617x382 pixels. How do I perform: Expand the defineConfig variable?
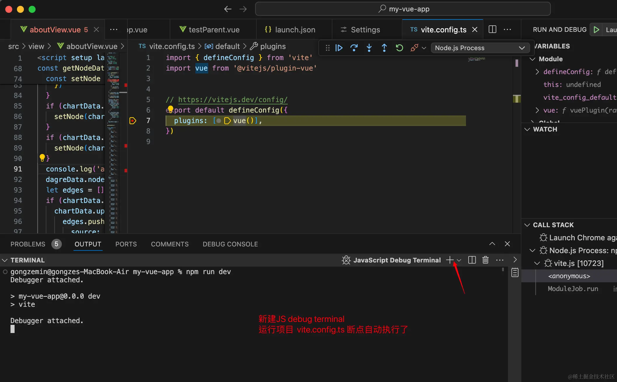pyautogui.click(x=537, y=72)
